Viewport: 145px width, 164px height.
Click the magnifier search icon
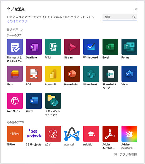(134, 17)
